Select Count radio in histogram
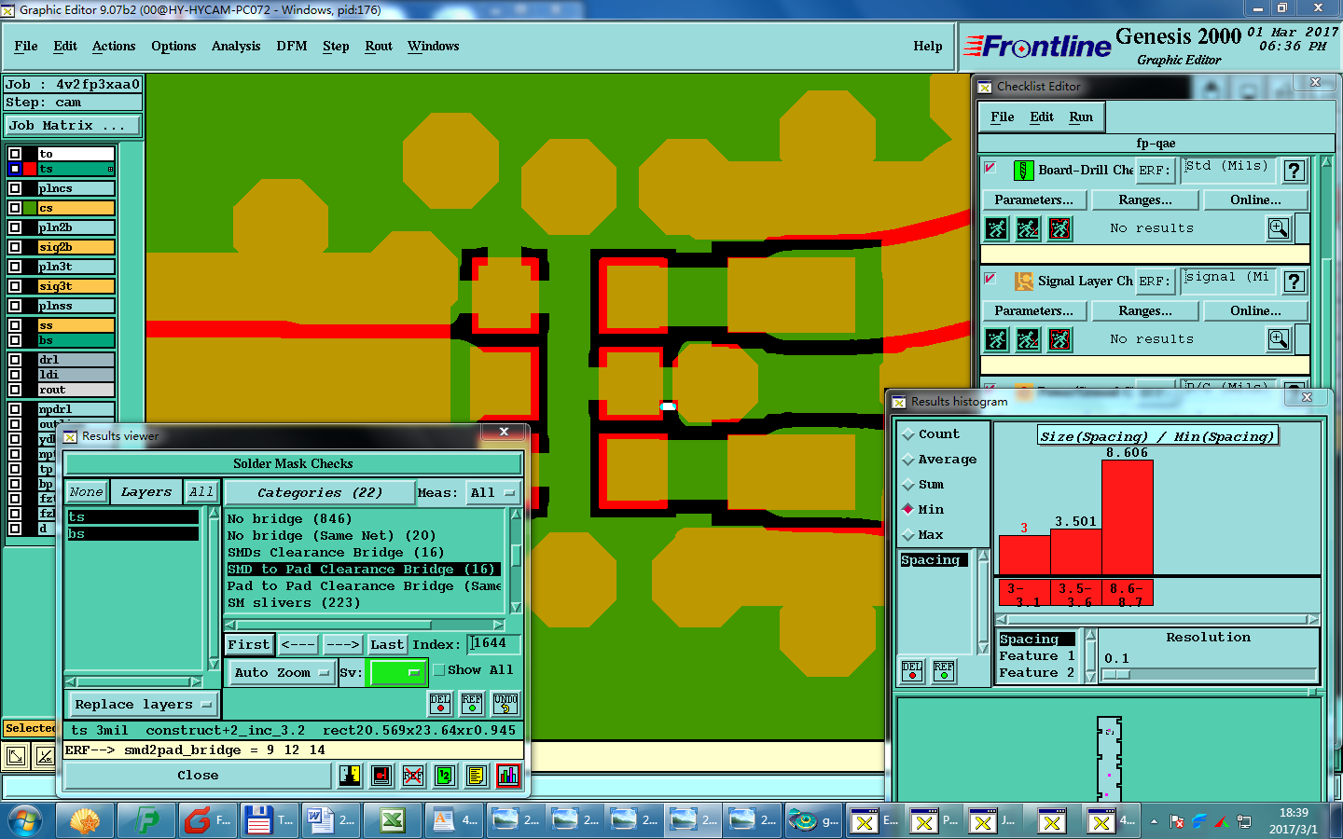 tap(908, 434)
